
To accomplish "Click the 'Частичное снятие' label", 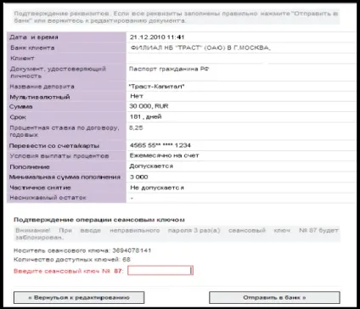I will coord(40,188).
